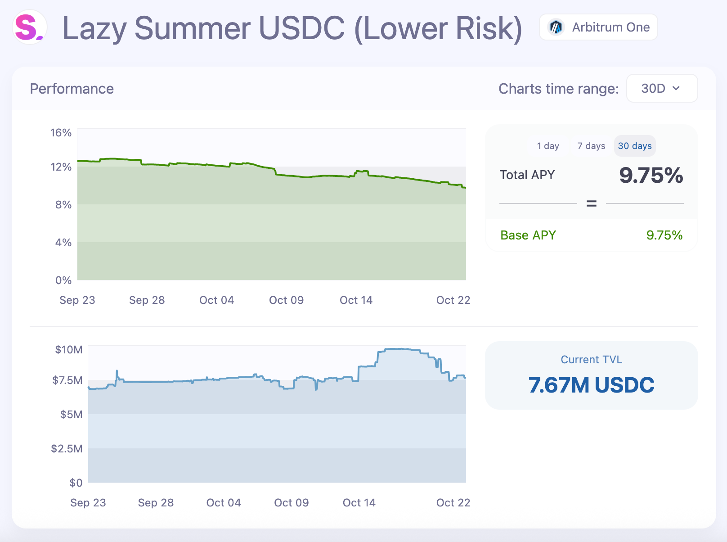Select the 30 days APY tab
Screen dimensions: 727x542
point(634,146)
